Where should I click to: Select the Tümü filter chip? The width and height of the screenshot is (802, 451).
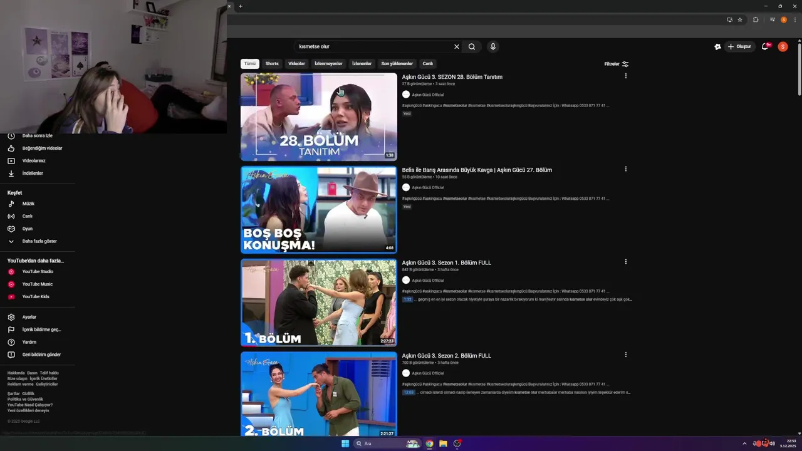tap(250, 64)
